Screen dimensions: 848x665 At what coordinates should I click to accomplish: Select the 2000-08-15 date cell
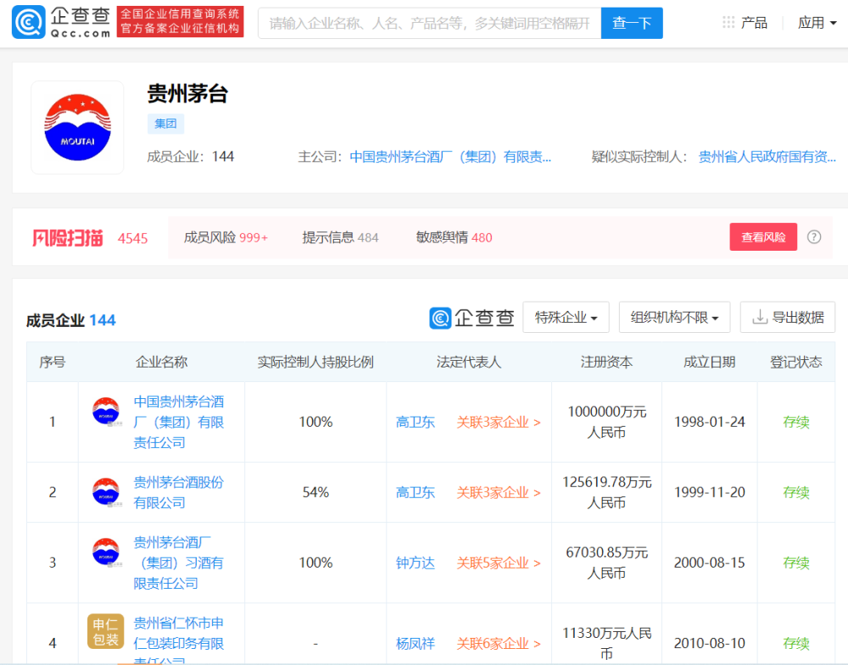click(x=710, y=562)
